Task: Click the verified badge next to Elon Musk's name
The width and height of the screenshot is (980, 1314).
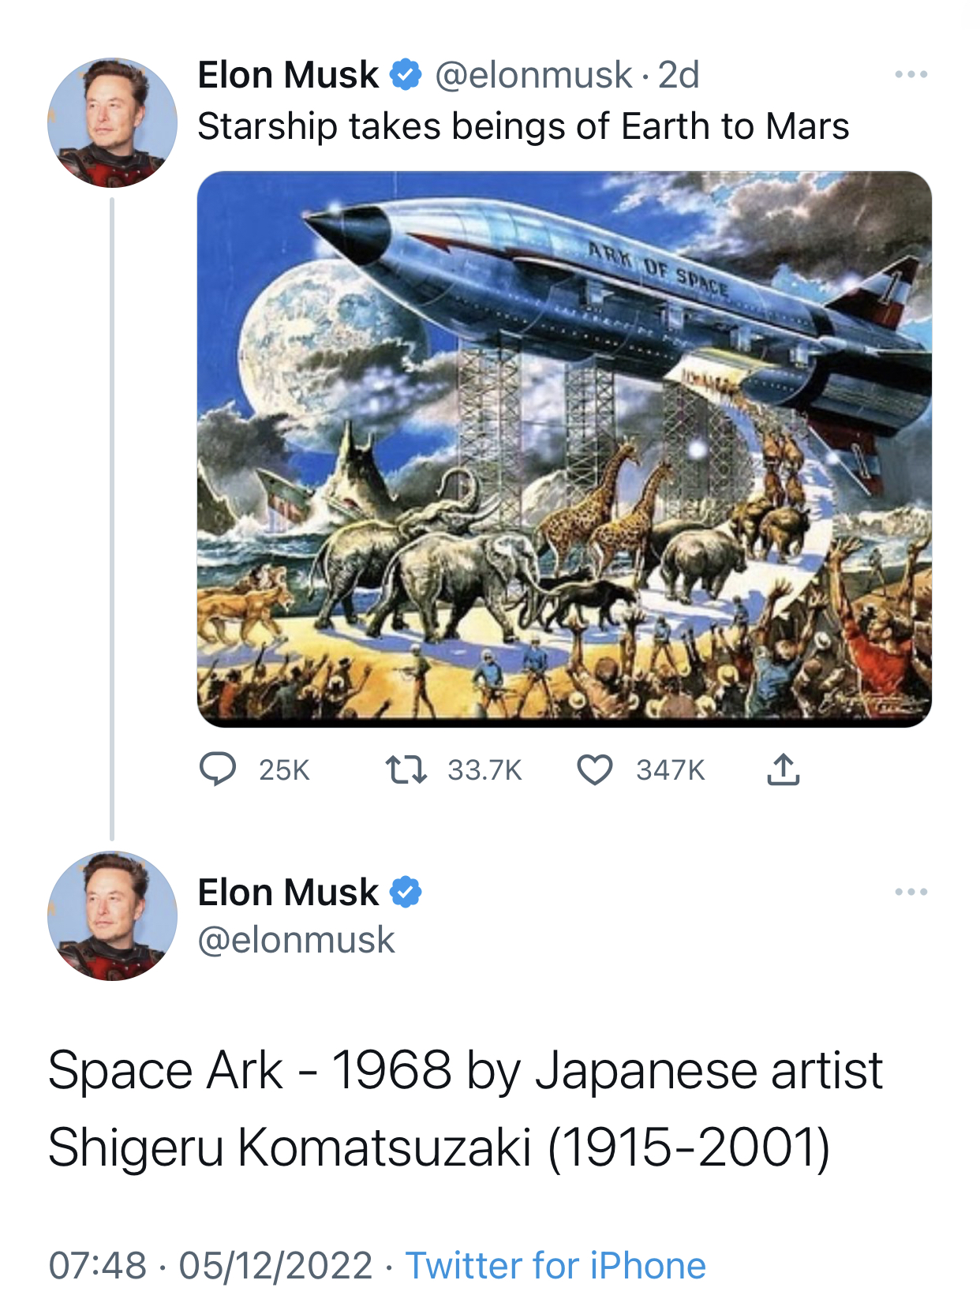Action: [x=406, y=75]
